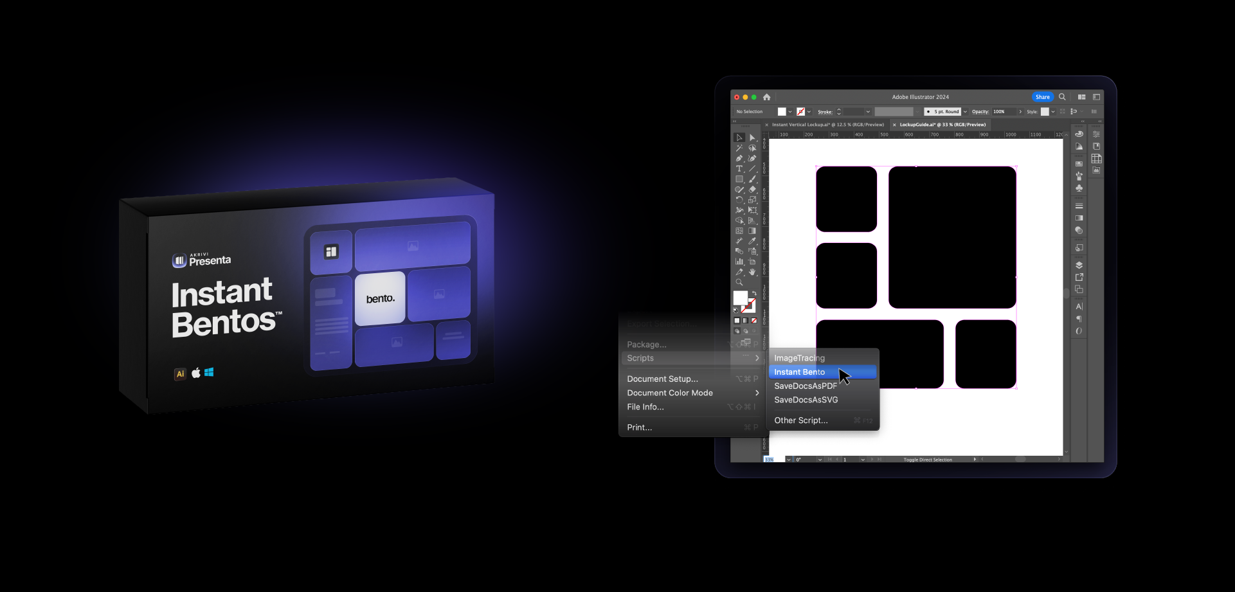Select the Column Graph tool
The height and width of the screenshot is (592, 1235).
point(739,261)
